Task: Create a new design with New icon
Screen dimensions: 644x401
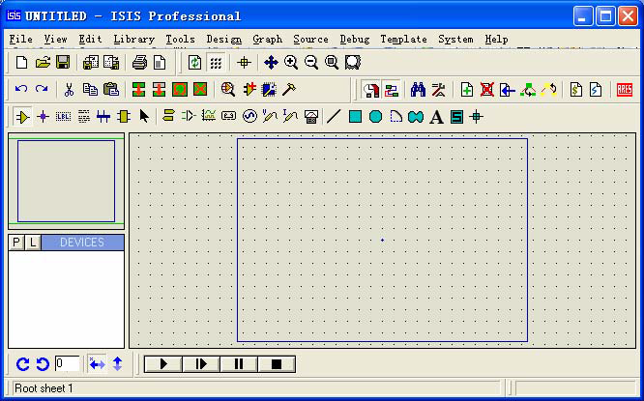Action: tap(22, 63)
